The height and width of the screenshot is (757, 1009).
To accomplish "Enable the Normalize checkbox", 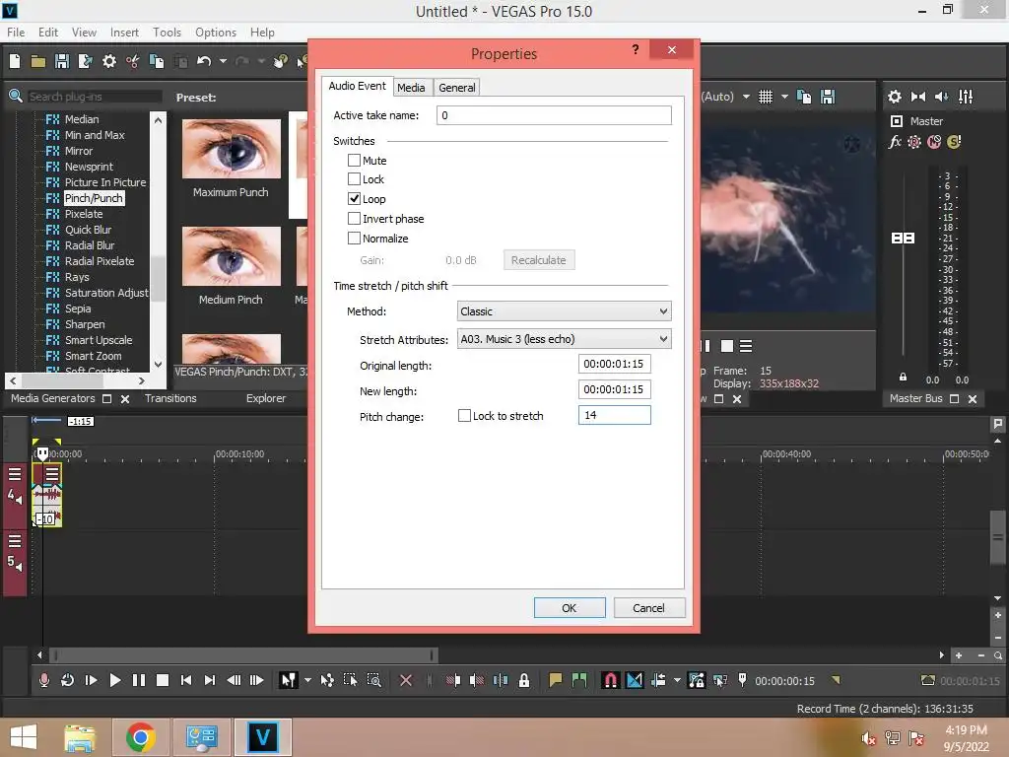I will [x=354, y=239].
